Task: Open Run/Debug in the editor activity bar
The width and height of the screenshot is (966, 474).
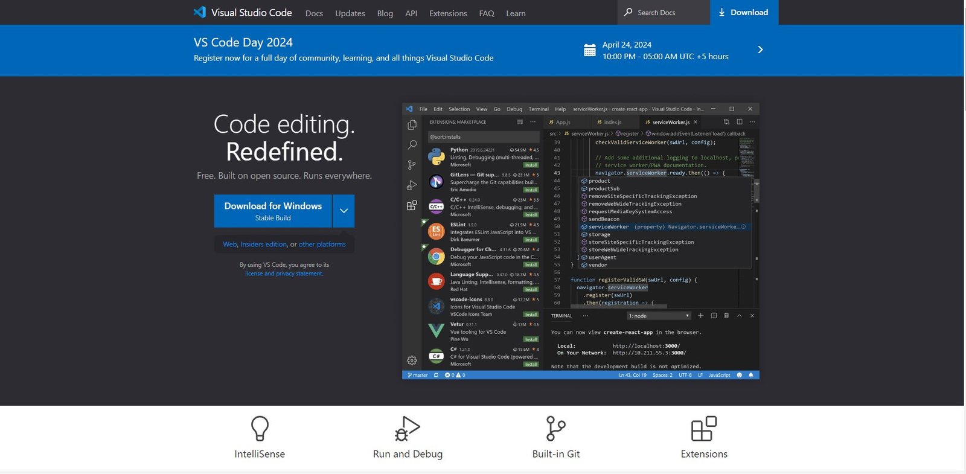Action: (x=412, y=185)
